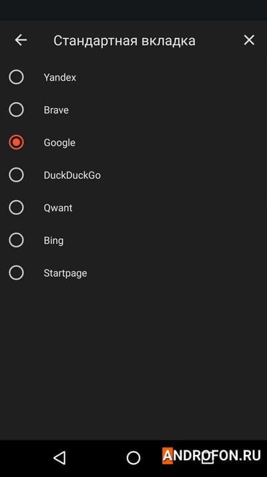267x477 pixels.
Task: Click the Стандартная вкладка title text
Action: click(124, 41)
